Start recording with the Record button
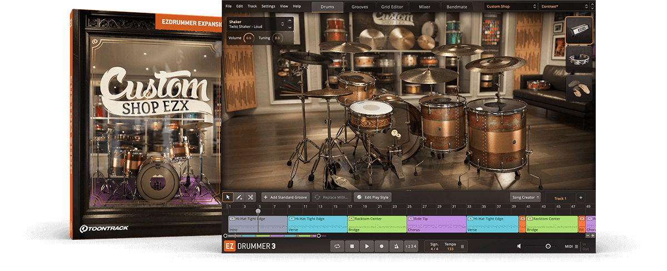This screenshot has width=667, height=271. pyautogui.click(x=381, y=246)
